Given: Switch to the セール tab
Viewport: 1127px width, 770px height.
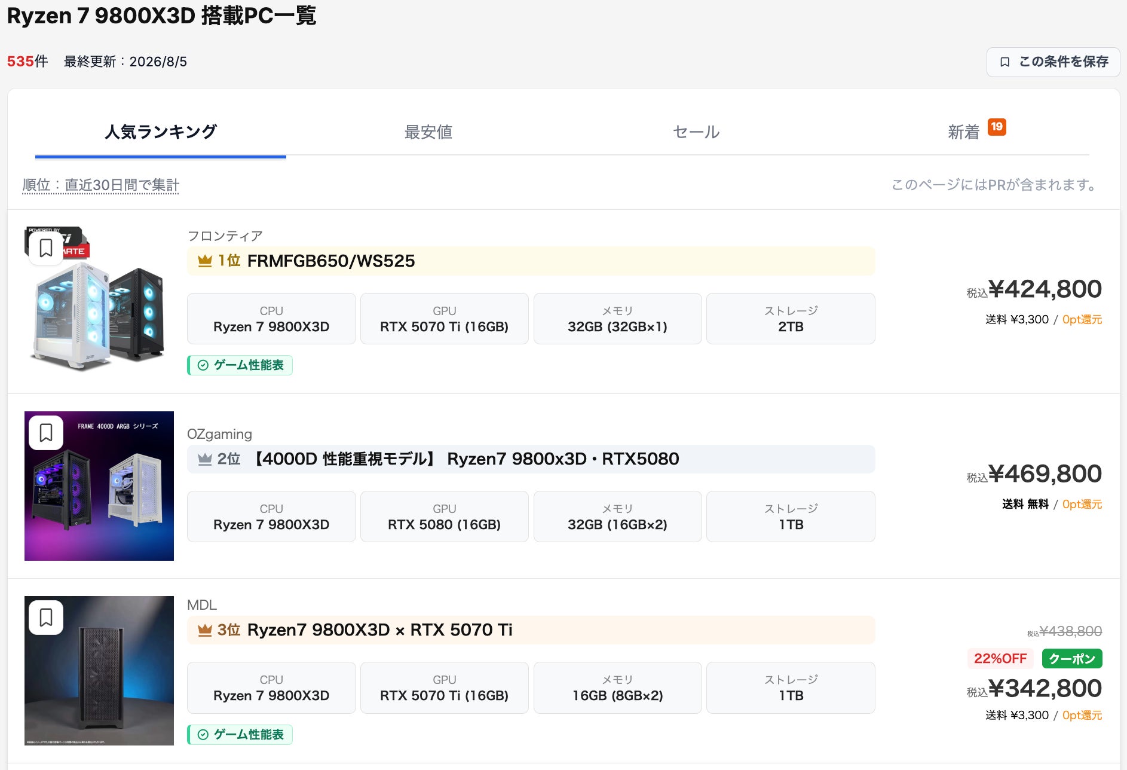Looking at the screenshot, I should tap(696, 132).
